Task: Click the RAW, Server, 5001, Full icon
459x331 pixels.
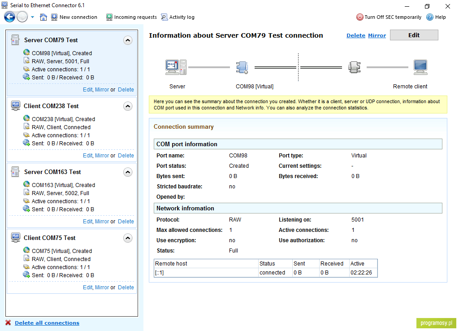Action: [26, 61]
